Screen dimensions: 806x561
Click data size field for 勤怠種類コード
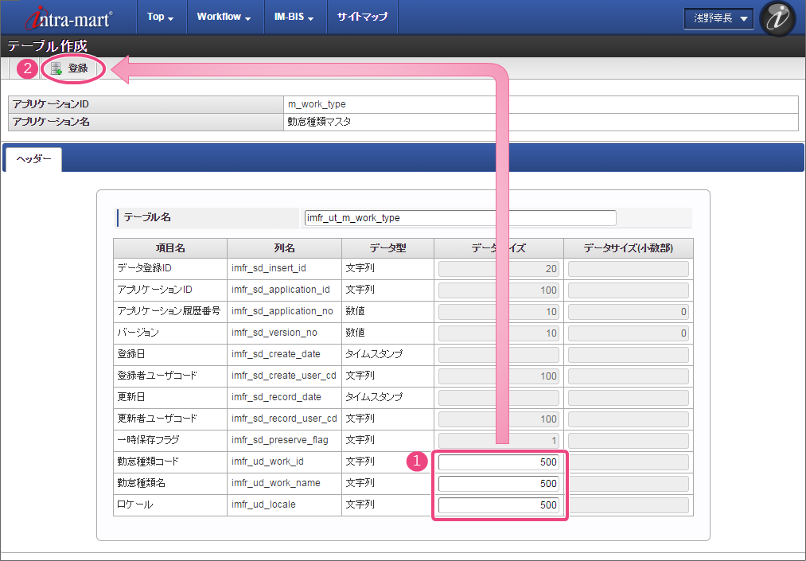pyautogui.click(x=499, y=462)
